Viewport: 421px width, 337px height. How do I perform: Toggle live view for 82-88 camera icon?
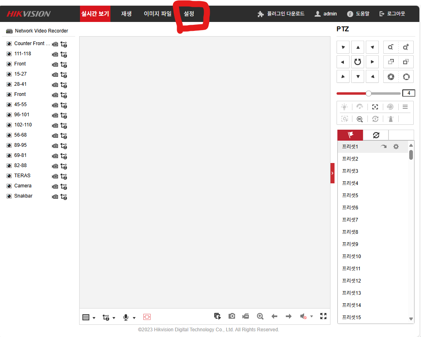point(9,166)
